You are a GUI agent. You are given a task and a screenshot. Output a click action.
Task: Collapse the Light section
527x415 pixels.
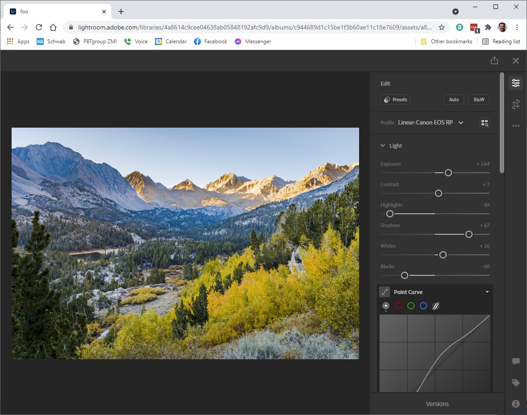(383, 145)
